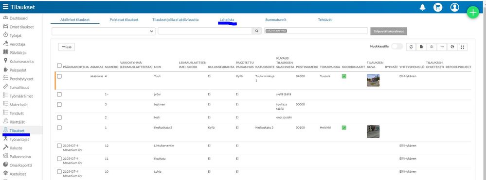486x180 pixels.
Task: Open the user profile icon
Action: [x=455, y=7]
